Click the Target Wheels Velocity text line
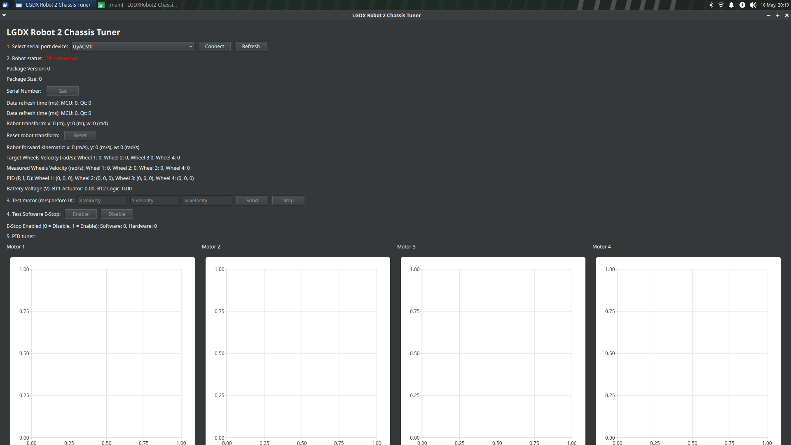Image resolution: width=791 pixels, height=445 pixels. pos(94,158)
